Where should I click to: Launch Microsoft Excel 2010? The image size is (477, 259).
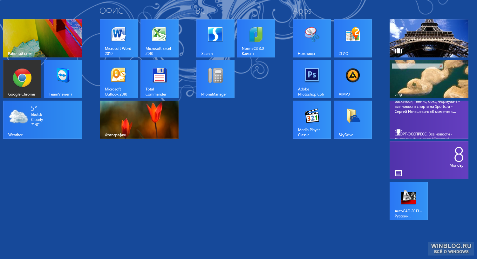point(160,38)
